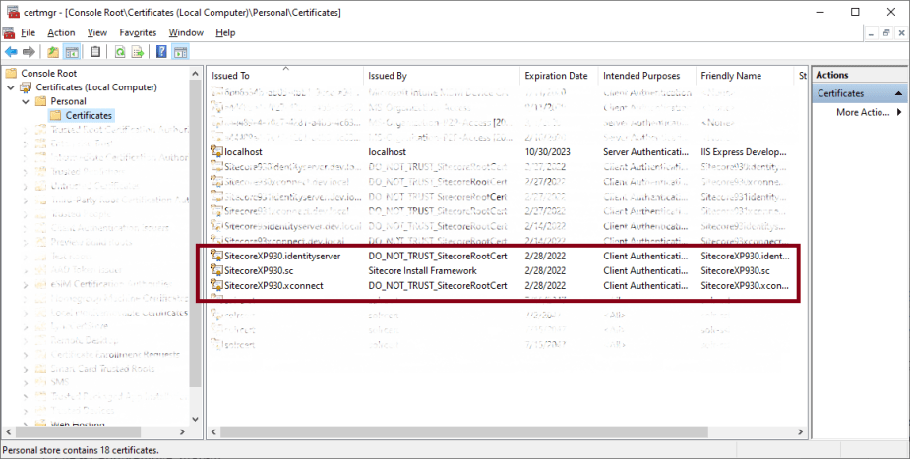Image resolution: width=910 pixels, height=459 pixels.
Task: Click the SitecoreXP930.identityserver certificate icon
Action: pos(216,256)
